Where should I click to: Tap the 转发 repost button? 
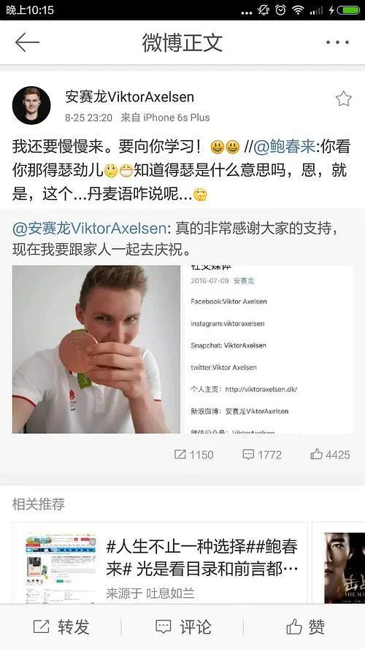tap(61, 626)
